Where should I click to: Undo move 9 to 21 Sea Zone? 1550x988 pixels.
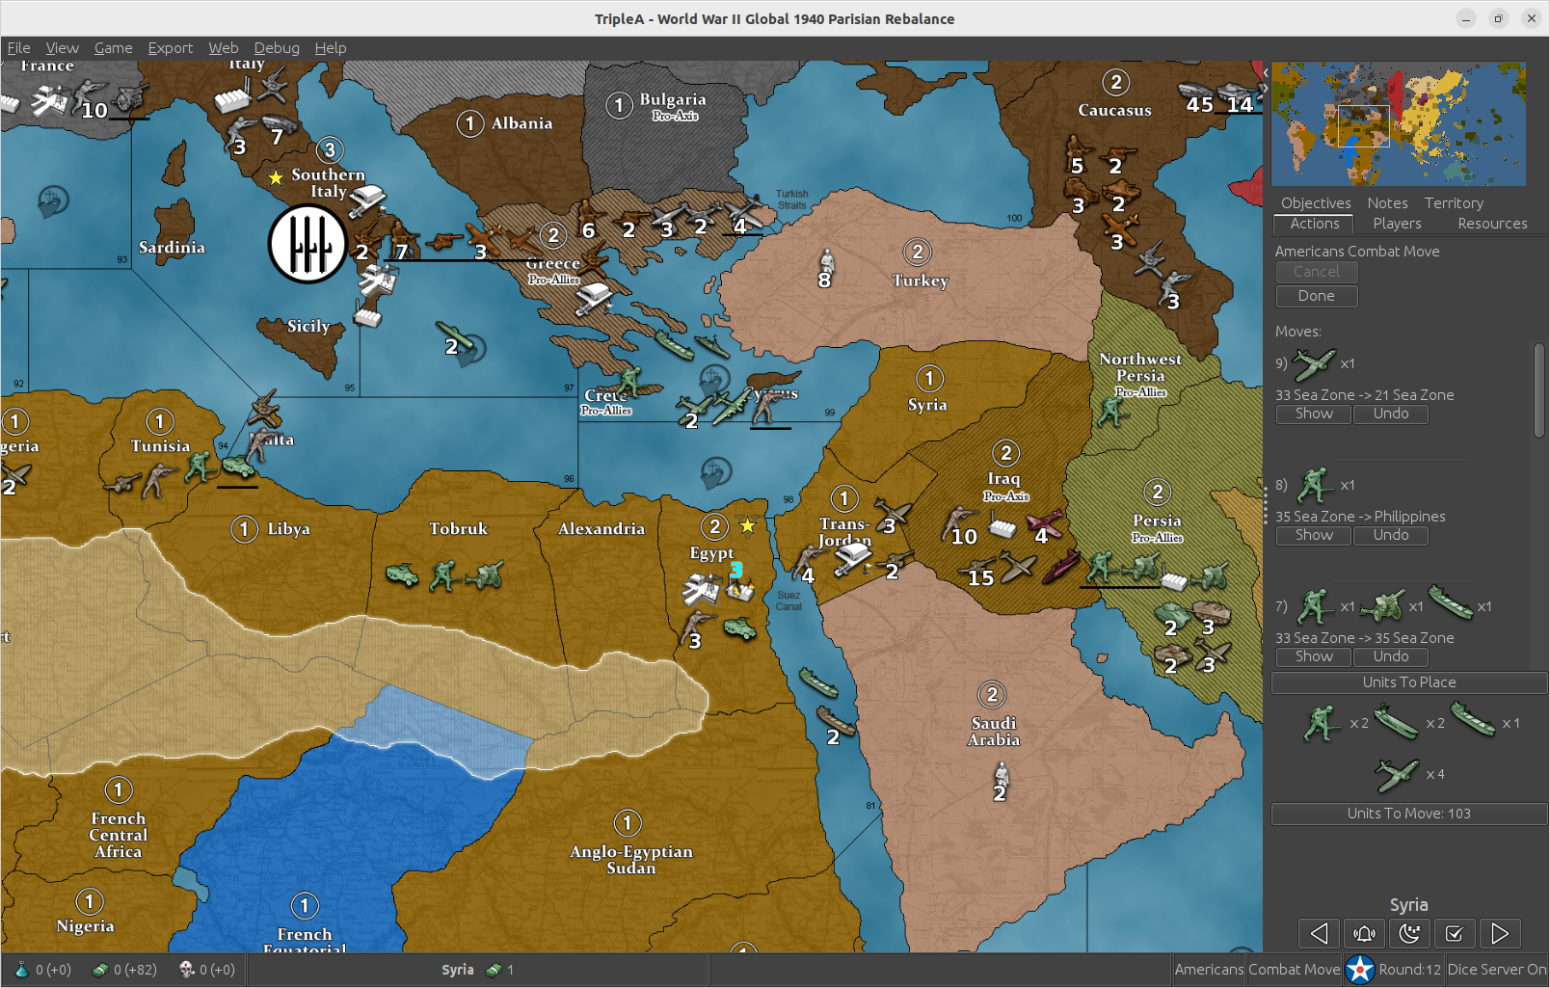tap(1390, 414)
